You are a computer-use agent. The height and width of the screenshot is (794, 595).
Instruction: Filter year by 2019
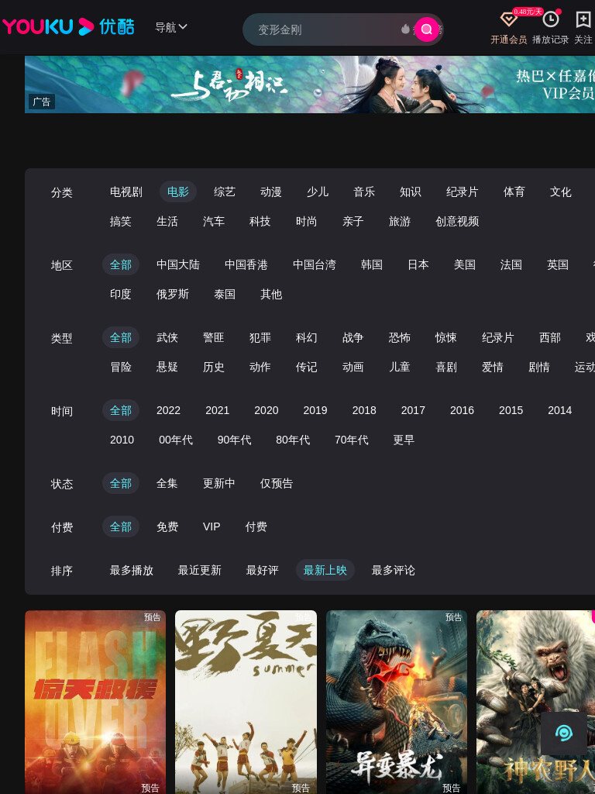click(x=315, y=411)
